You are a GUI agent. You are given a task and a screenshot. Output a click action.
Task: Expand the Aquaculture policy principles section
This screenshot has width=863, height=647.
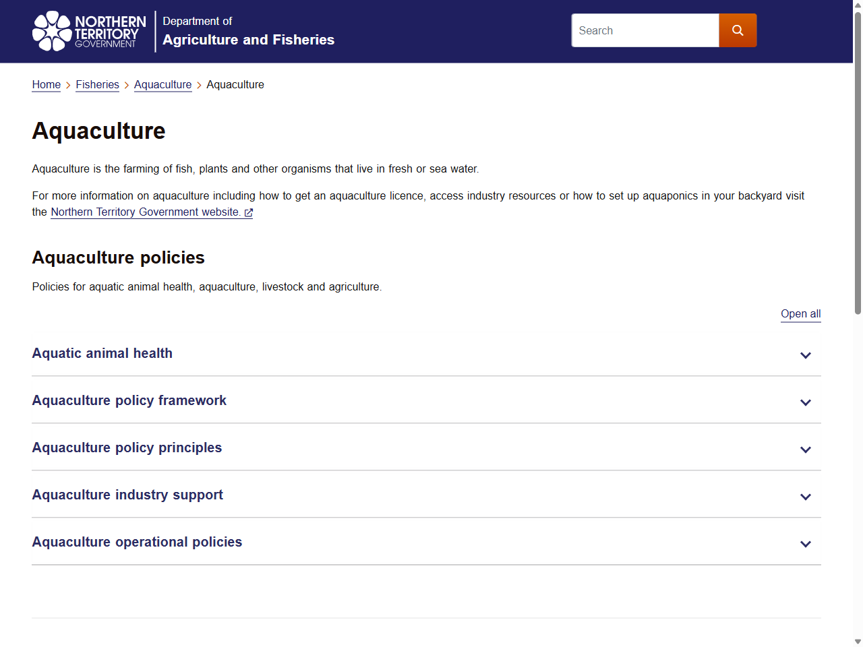click(x=127, y=448)
